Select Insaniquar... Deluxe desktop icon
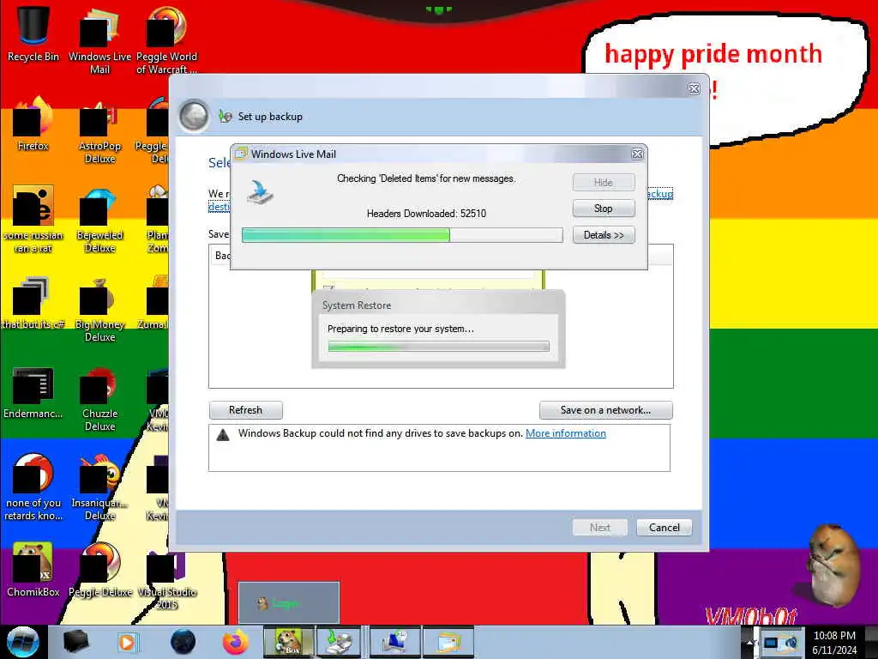The height and width of the screenshot is (659, 878). tap(99, 487)
